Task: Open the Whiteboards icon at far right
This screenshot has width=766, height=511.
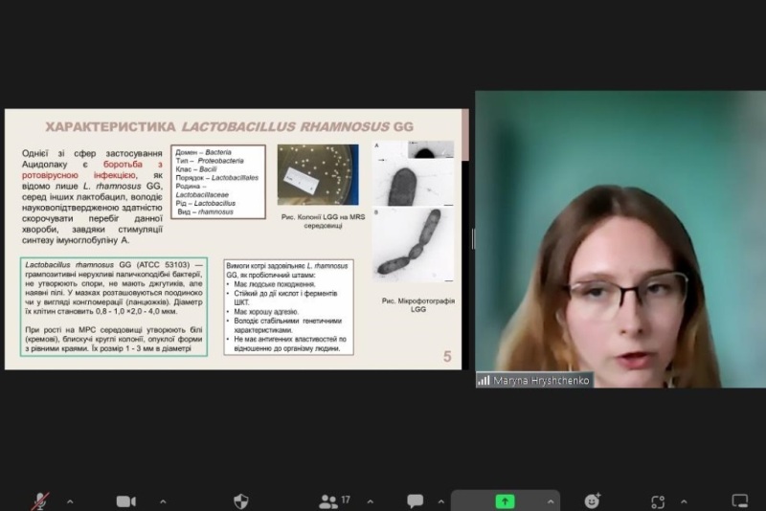Action: (x=739, y=500)
